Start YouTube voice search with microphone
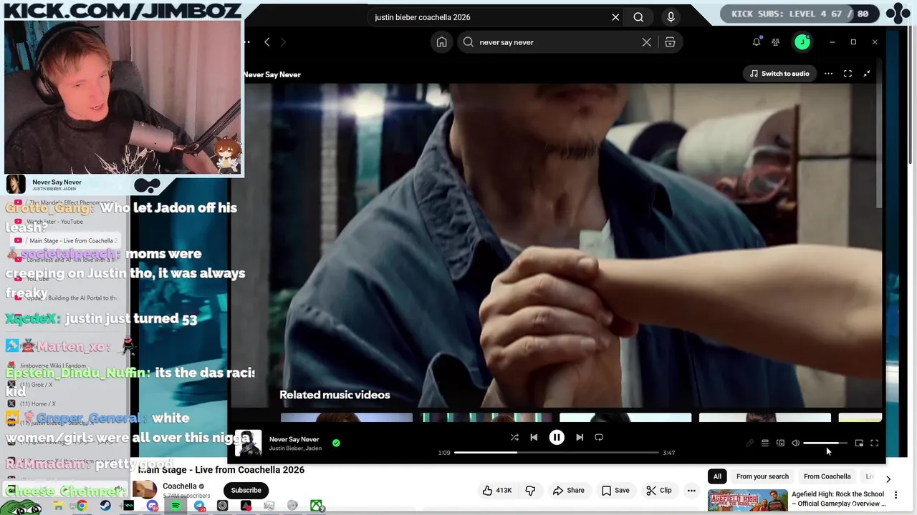The height and width of the screenshot is (515, 917). pos(671,17)
